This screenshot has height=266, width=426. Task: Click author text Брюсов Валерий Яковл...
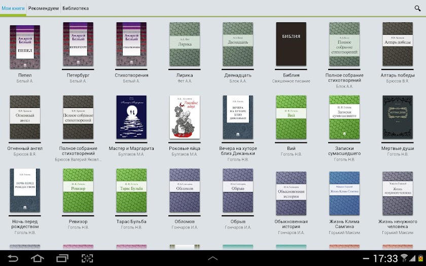point(78,160)
